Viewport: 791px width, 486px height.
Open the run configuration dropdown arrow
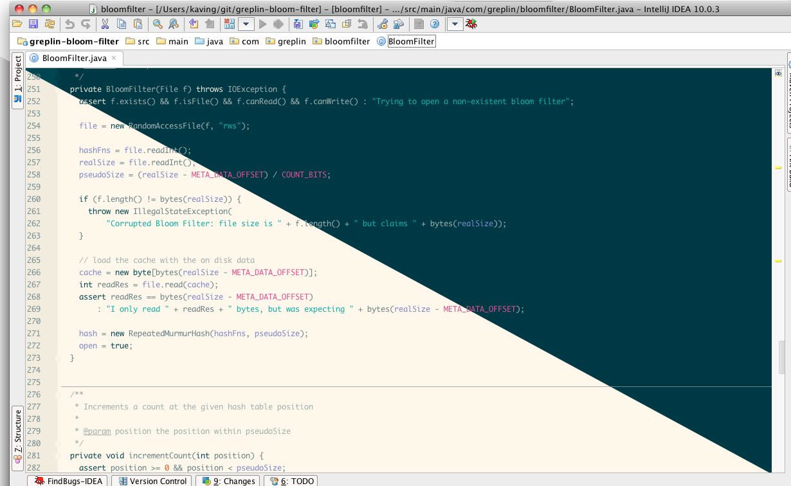(245, 24)
